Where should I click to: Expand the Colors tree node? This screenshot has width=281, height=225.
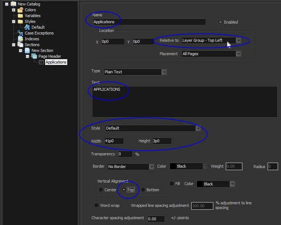point(13,10)
